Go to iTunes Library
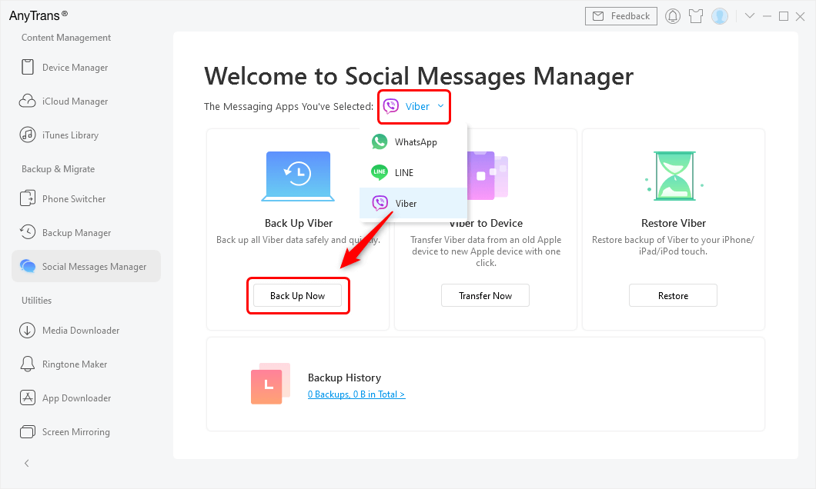 pos(86,135)
